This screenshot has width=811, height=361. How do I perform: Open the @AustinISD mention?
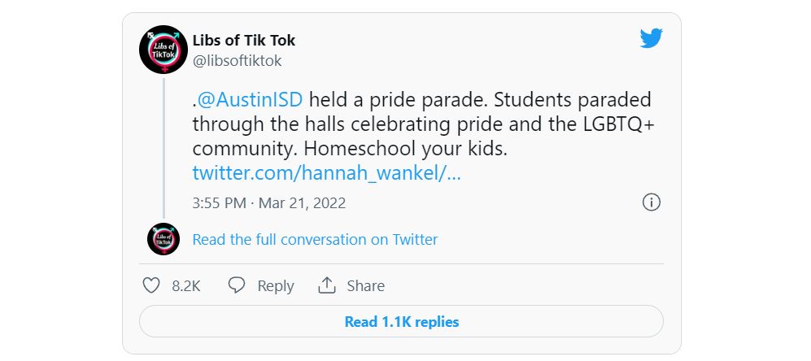[250, 101]
